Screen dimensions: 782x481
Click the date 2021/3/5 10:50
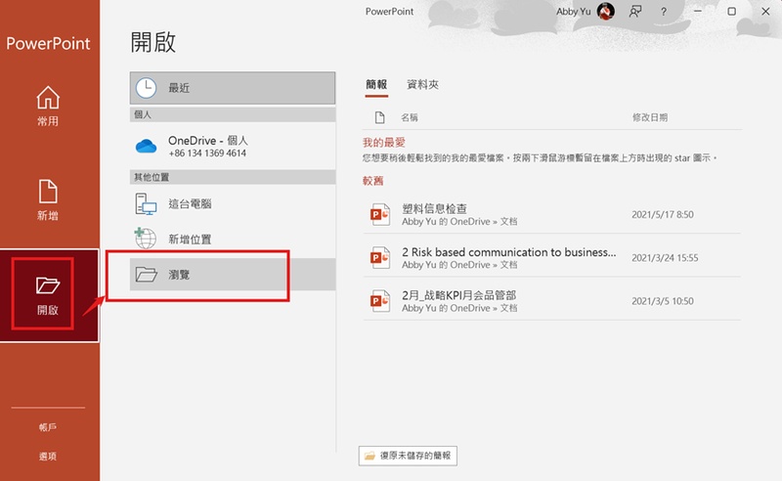[x=663, y=301]
